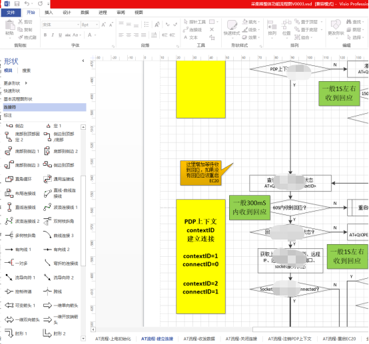Select the 可变箭头 1 shape
The image size is (369, 344).
pyautogui.click(x=20, y=305)
